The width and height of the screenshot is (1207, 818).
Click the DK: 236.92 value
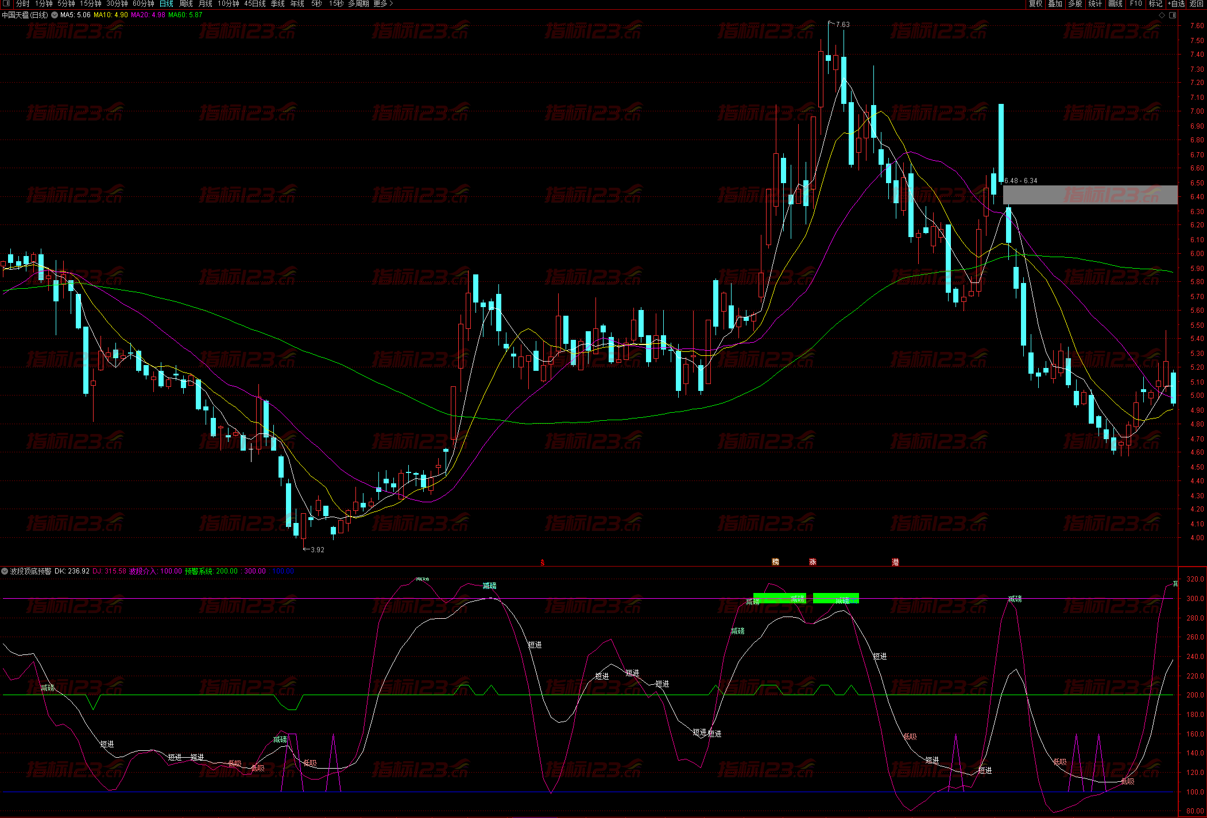pos(72,571)
